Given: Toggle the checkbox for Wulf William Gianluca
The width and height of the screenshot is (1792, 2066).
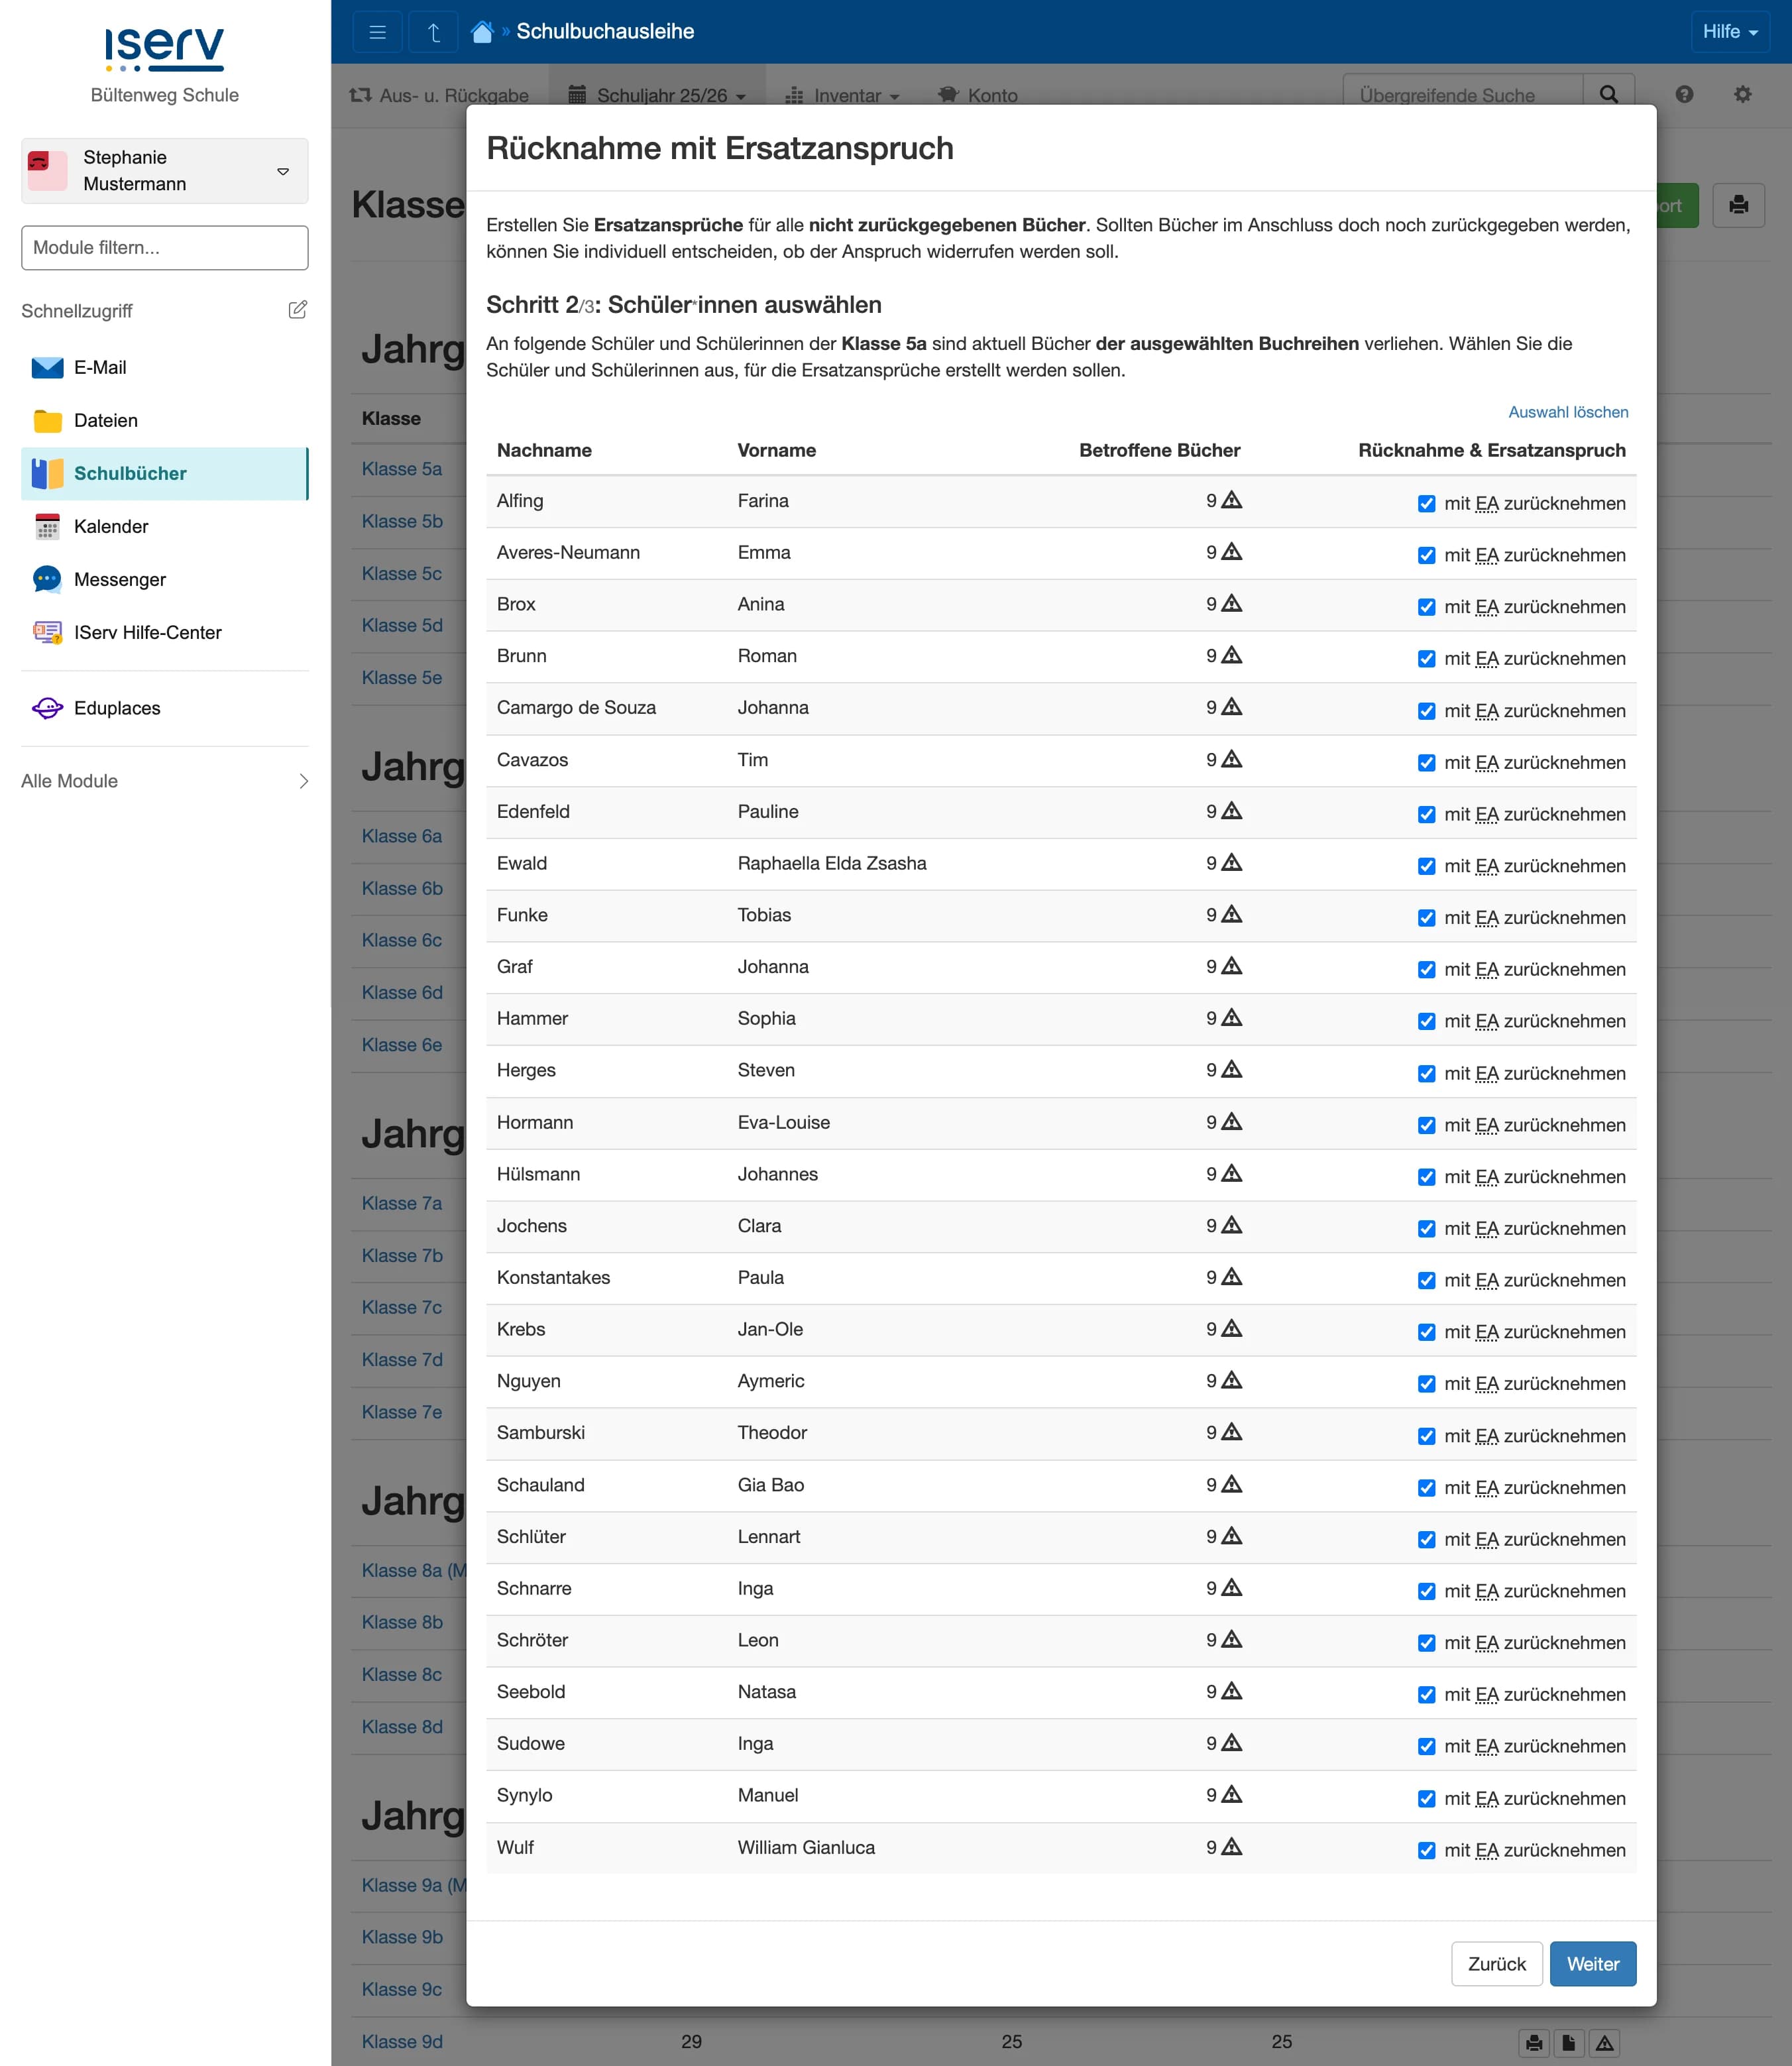Looking at the screenshot, I should click(1426, 1851).
